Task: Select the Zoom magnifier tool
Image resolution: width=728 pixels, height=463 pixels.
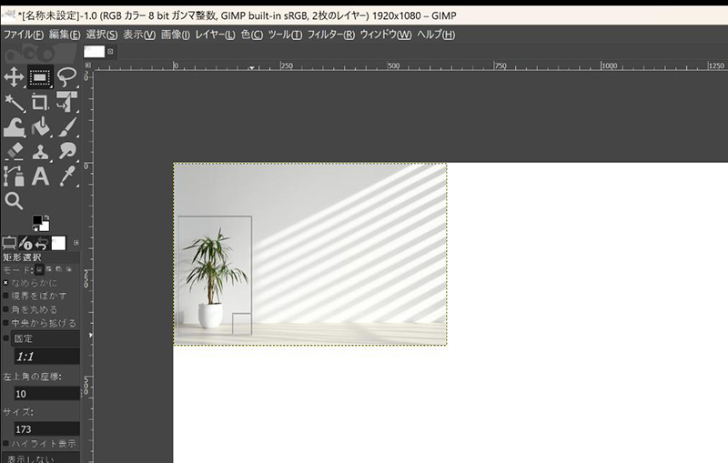Action: tap(14, 201)
